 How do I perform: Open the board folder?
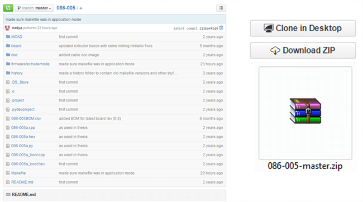pyautogui.click(x=16, y=46)
